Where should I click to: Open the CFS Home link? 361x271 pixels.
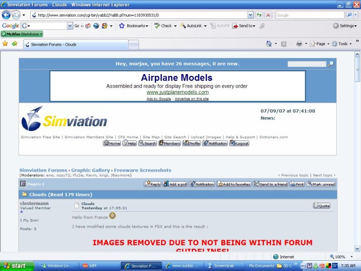click(x=128, y=137)
